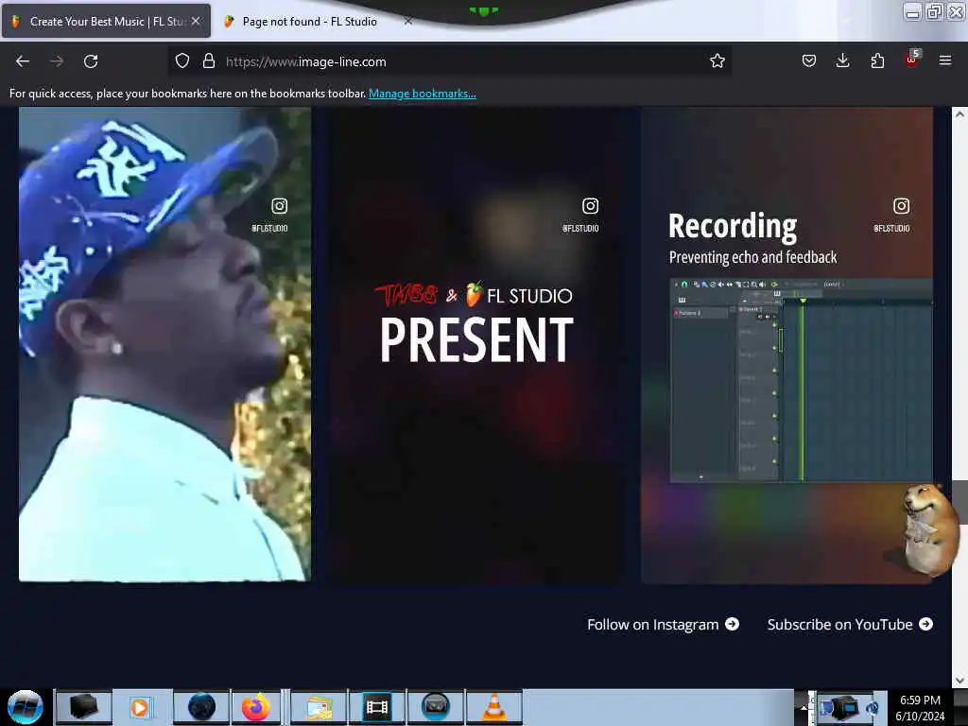Click the page scrollbar up arrow

tap(959, 114)
